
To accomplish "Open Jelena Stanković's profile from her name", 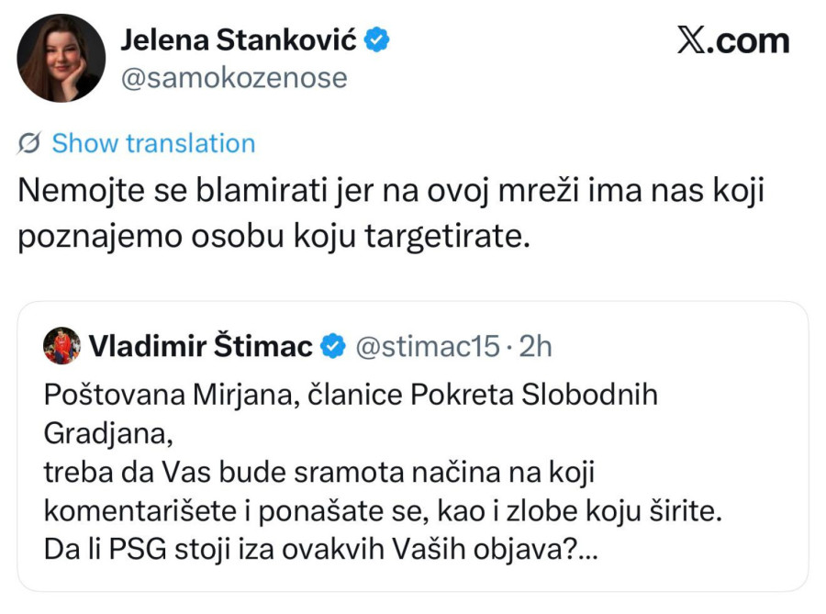I will (241, 39).
